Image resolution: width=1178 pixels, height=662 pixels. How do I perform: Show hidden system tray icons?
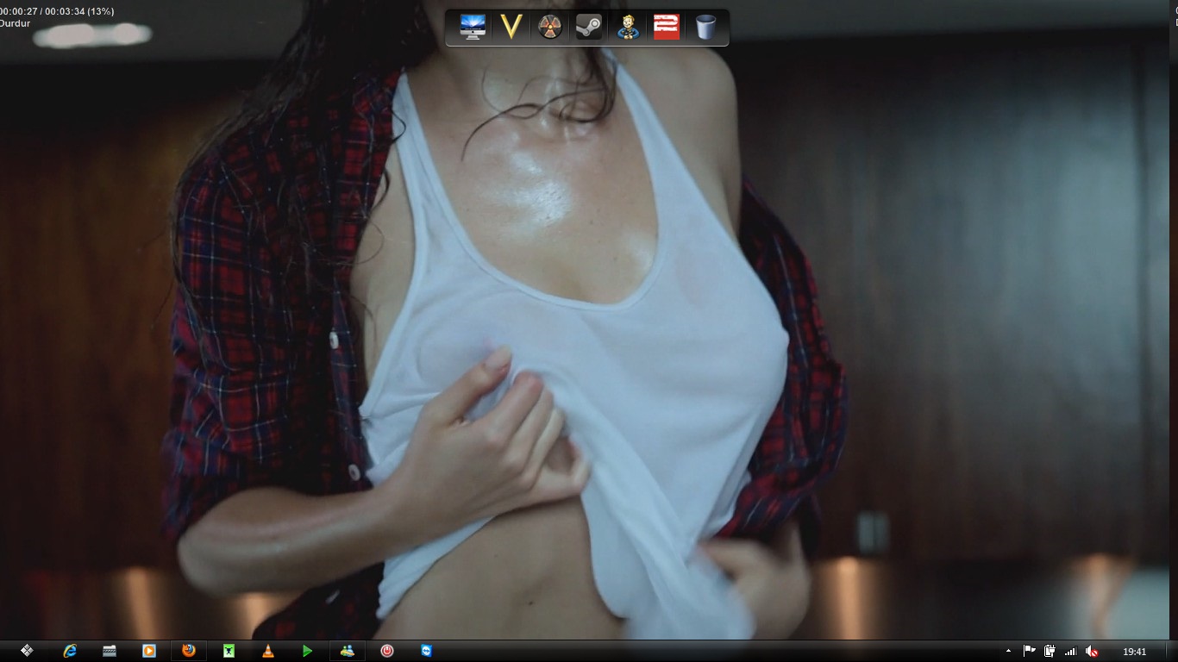click(1008, 652)
